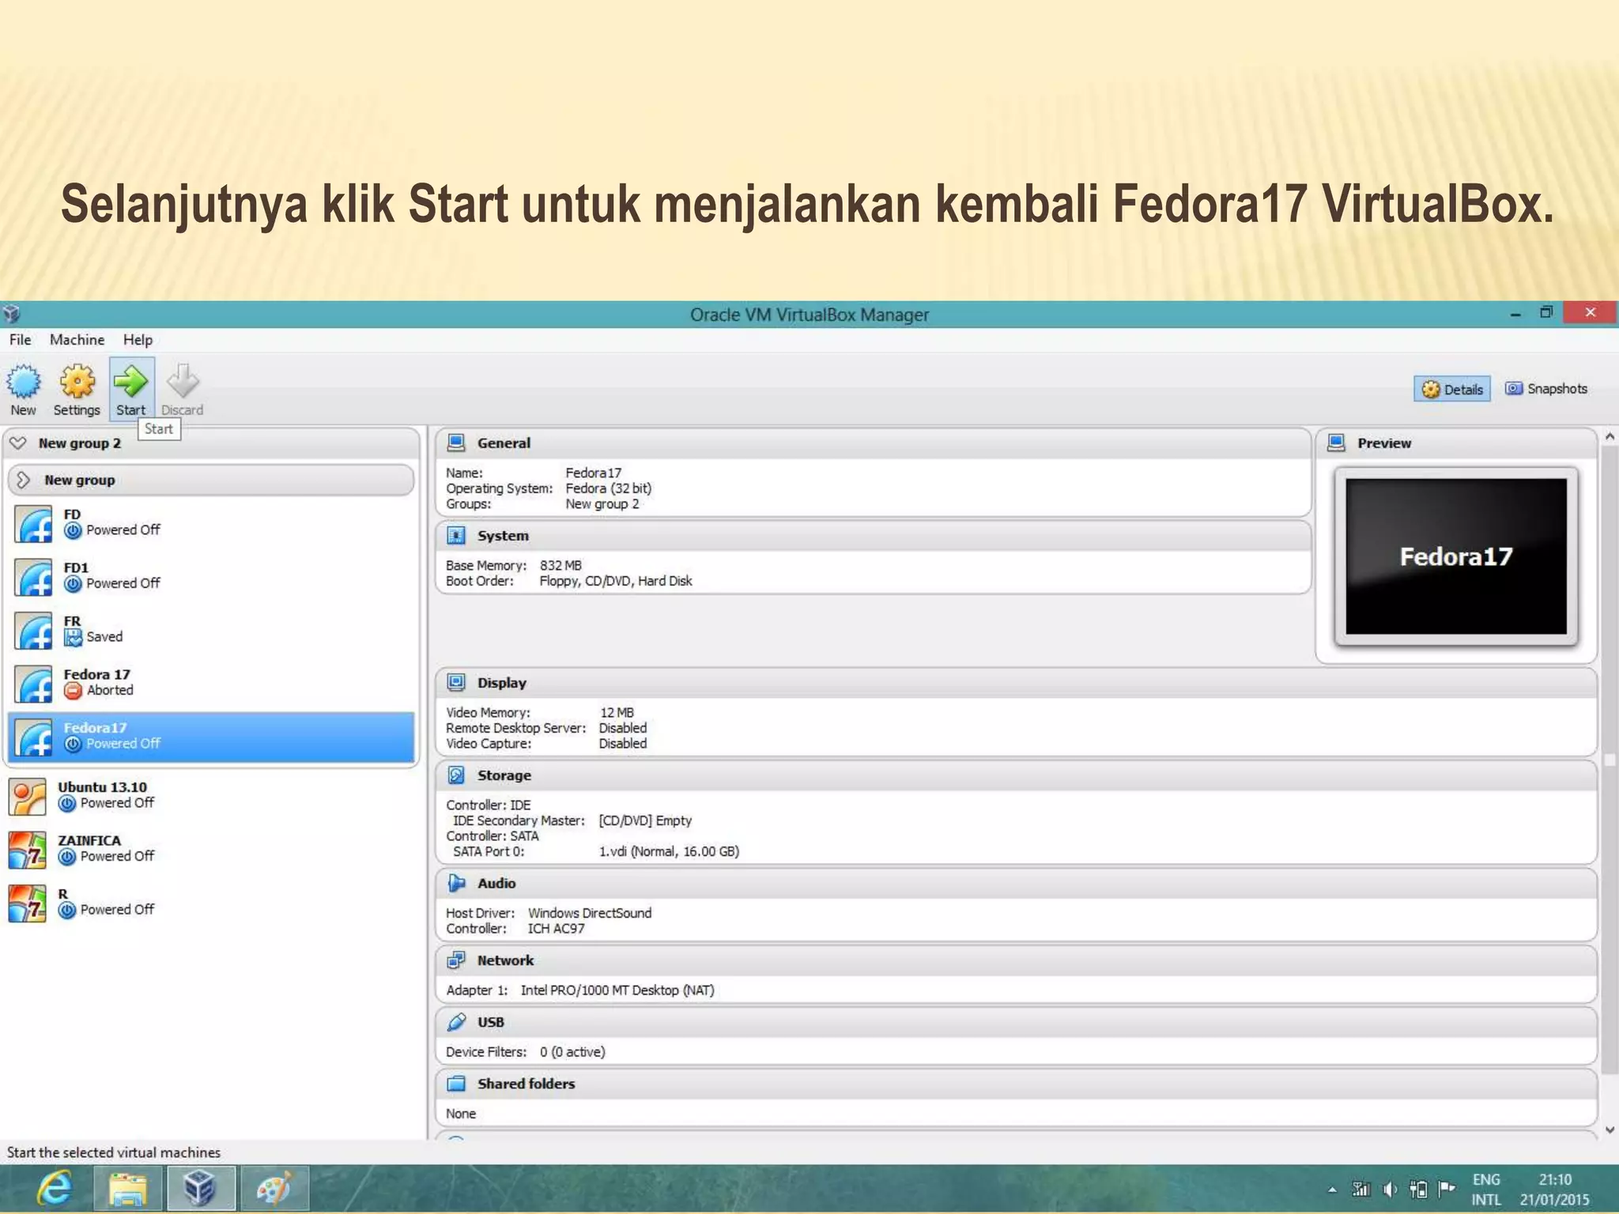Click the General section header icon
Screen dimensions: 1619x1214
456,443
